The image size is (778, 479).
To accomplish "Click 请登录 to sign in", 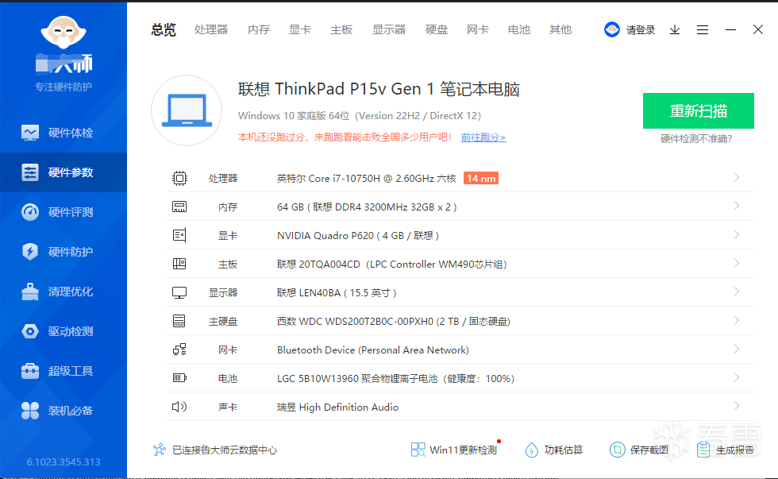I will (x=641, y=30).
